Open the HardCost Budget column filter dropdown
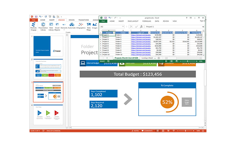236x147 pixels. click(x=174, y=33)
